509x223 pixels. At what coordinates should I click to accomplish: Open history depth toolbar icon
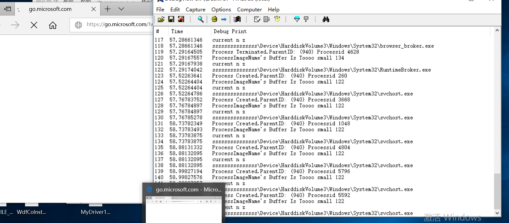[306, 19]
